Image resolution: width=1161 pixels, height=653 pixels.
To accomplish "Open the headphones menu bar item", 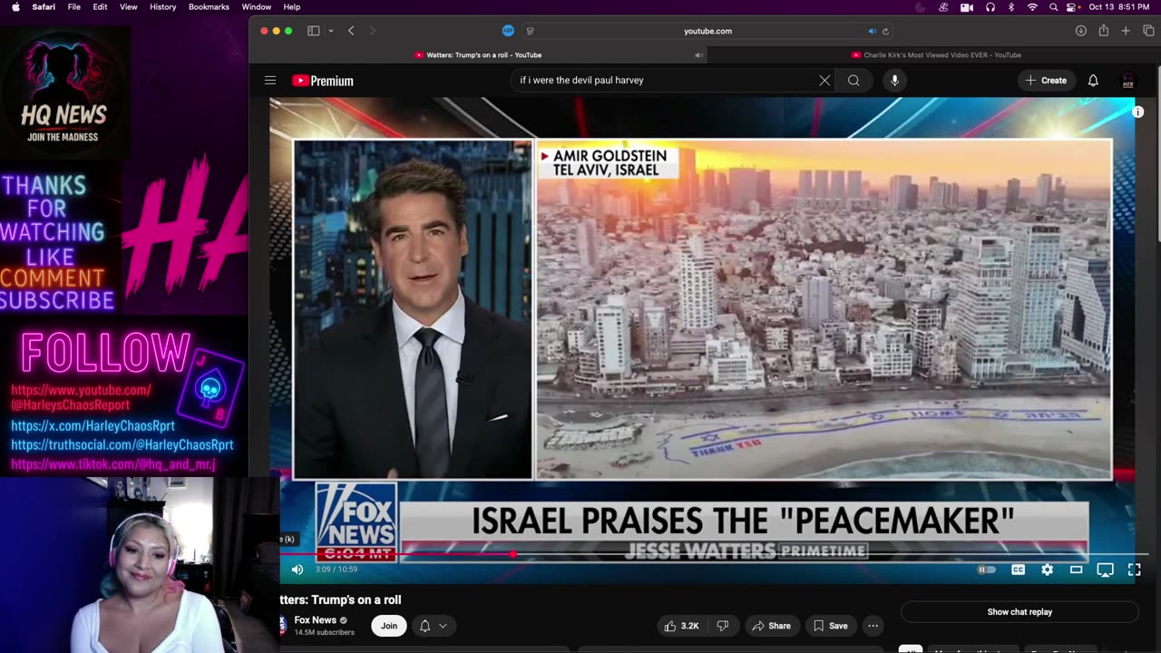I will coord(990,7).
